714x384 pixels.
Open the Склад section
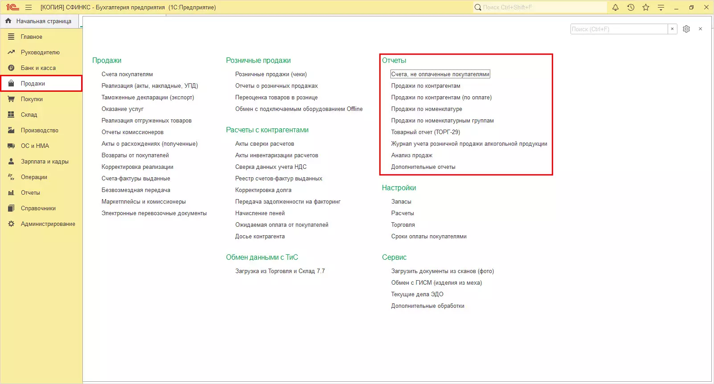click(x=41, y=114)
